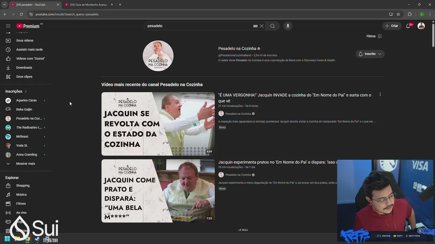View site information icon beside the URL
Screen dimensions: 435x244
click(x=31, y=14)
